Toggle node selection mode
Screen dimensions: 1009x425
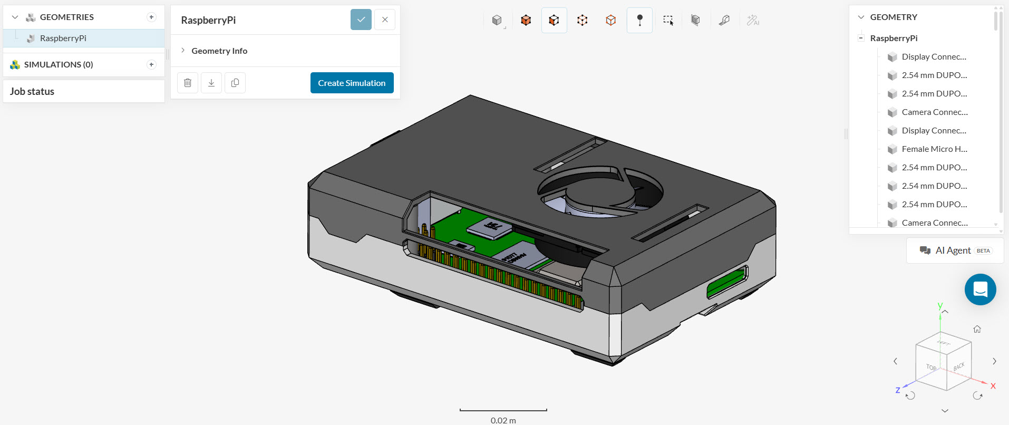[x=582, y=21]
